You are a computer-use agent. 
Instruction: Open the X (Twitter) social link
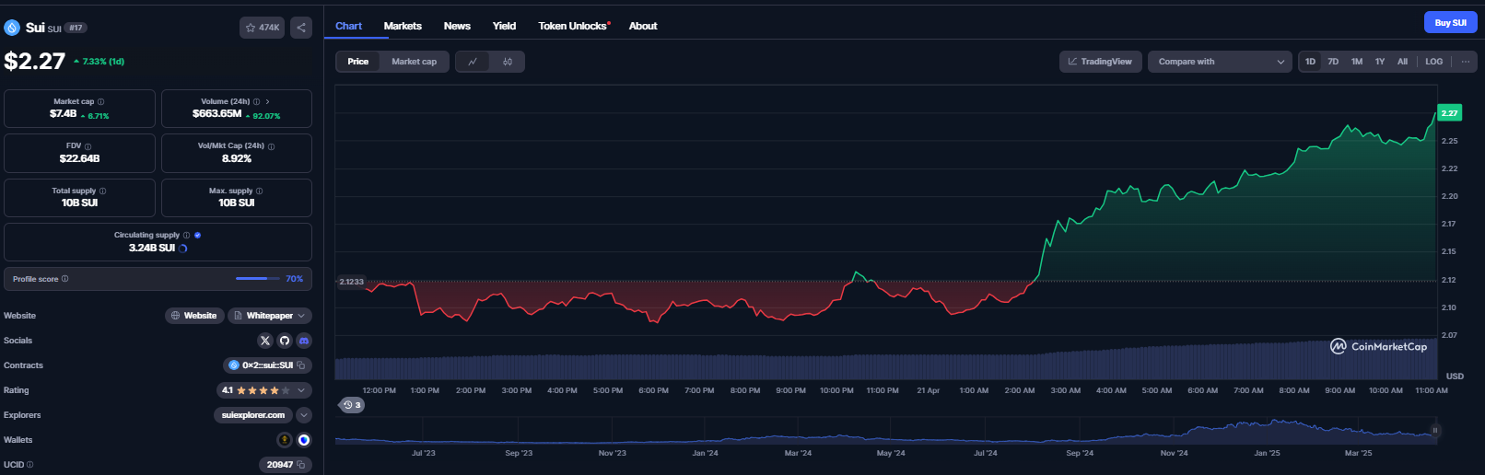point(265,341)
